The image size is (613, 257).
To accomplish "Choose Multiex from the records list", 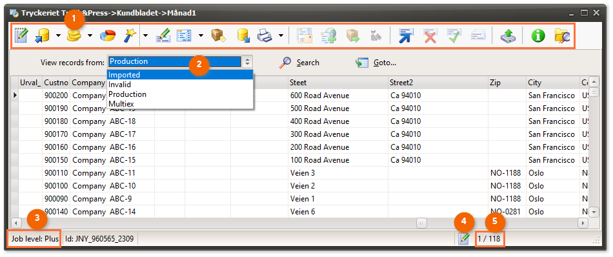I will tap(180, 104).
